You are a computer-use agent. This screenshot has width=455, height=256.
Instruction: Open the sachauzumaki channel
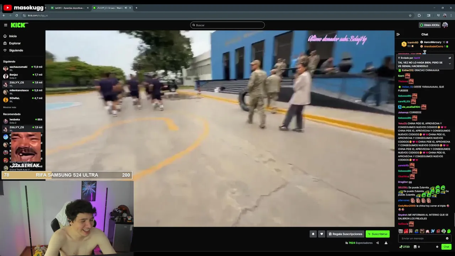click(x=23, y=68)
